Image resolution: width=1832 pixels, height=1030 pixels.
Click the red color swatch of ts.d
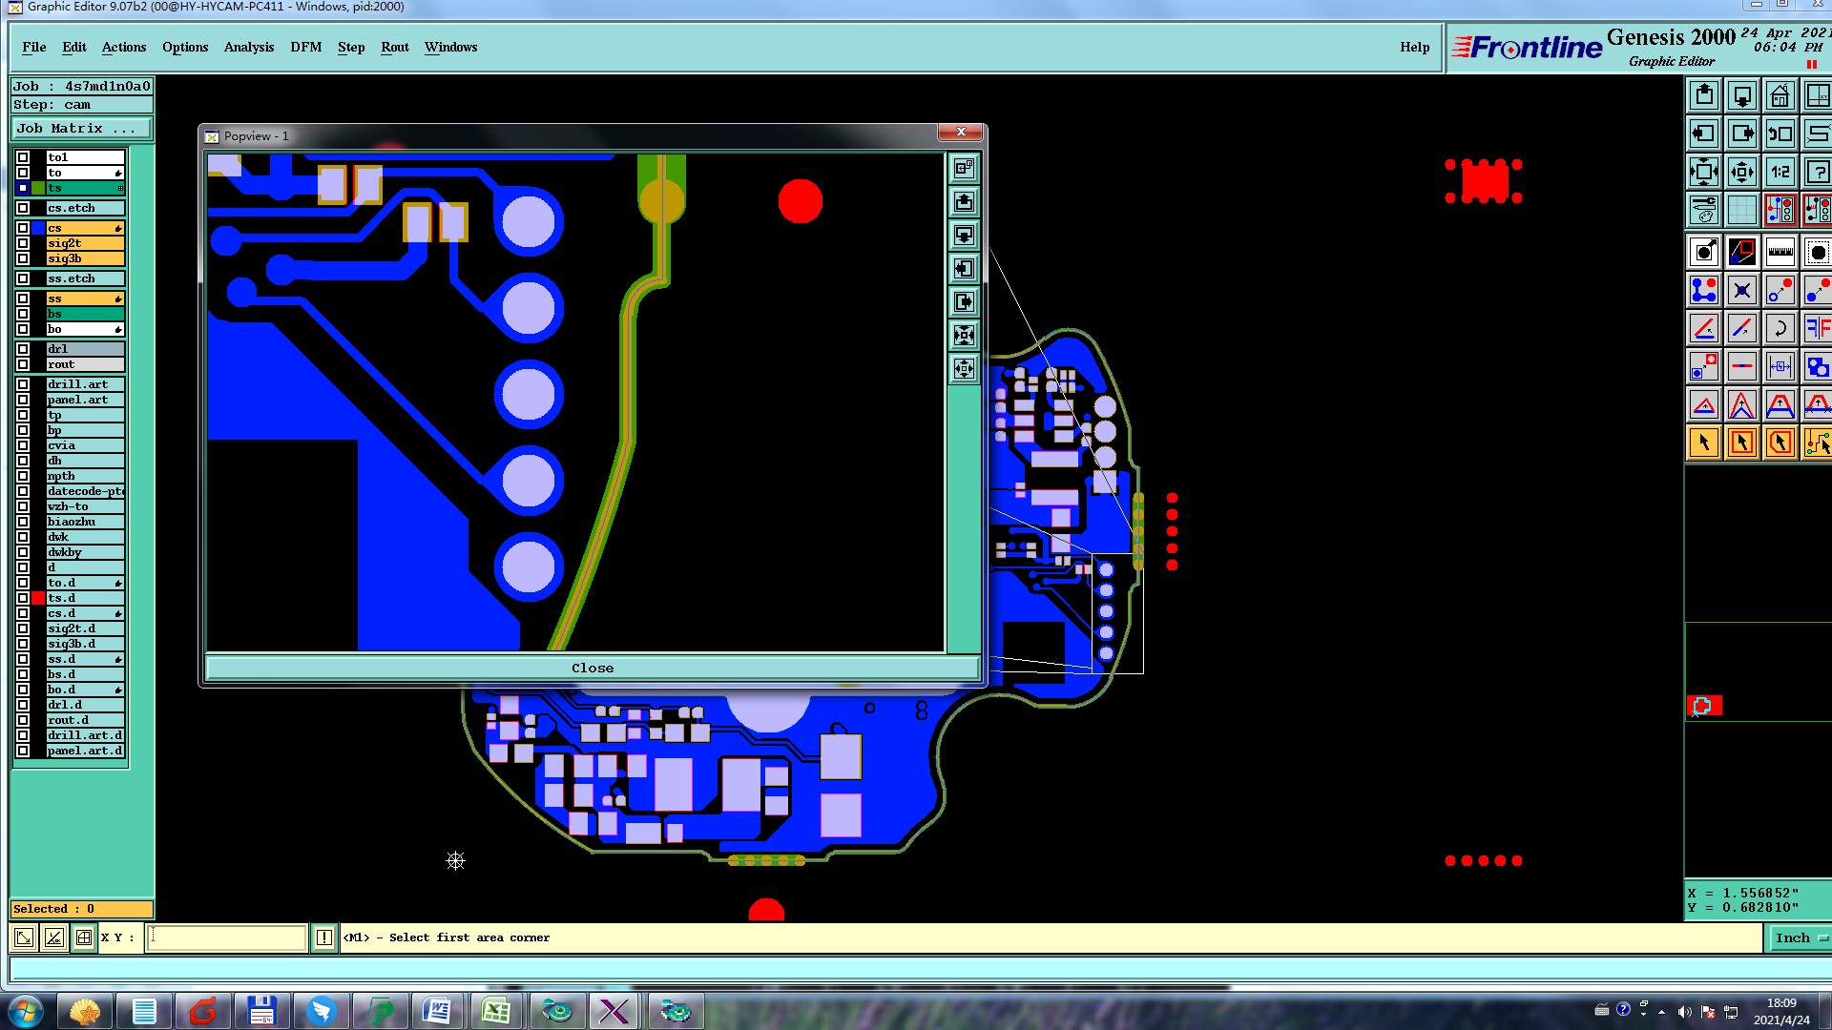click(38, 598)
